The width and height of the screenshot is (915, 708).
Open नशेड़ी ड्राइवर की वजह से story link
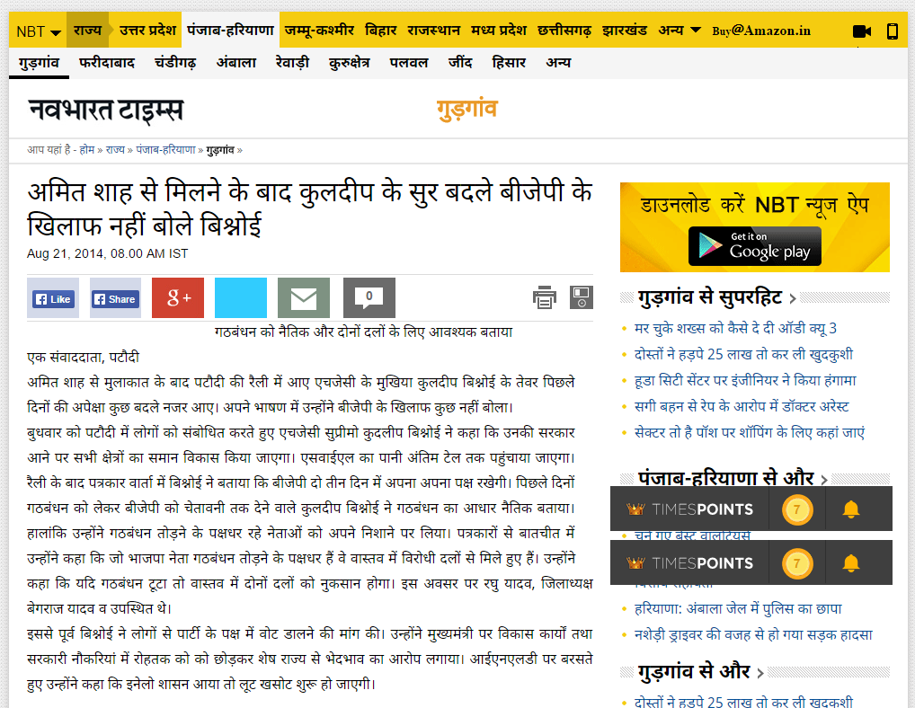(x=753, y=634)
